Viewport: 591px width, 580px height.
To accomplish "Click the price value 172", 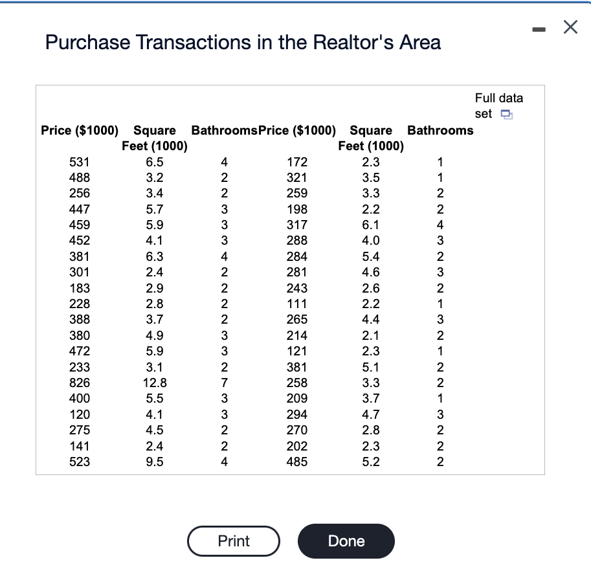I will (297, 162).
